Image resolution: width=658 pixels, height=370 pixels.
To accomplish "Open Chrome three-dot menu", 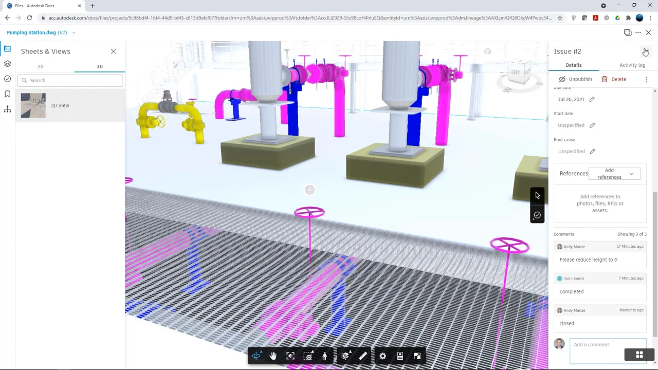I will point(650,17).
